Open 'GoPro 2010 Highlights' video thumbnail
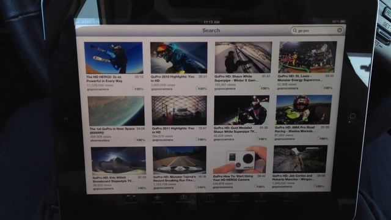Viewport: 391px width, 220px height. click(178, 57)
